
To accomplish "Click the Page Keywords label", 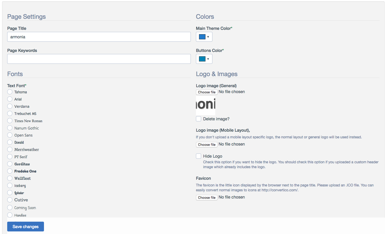I will coord(22,50).
